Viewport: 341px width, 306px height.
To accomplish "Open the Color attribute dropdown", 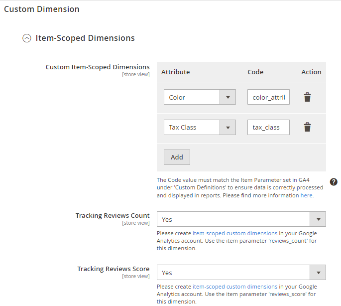I will [200, 97].
